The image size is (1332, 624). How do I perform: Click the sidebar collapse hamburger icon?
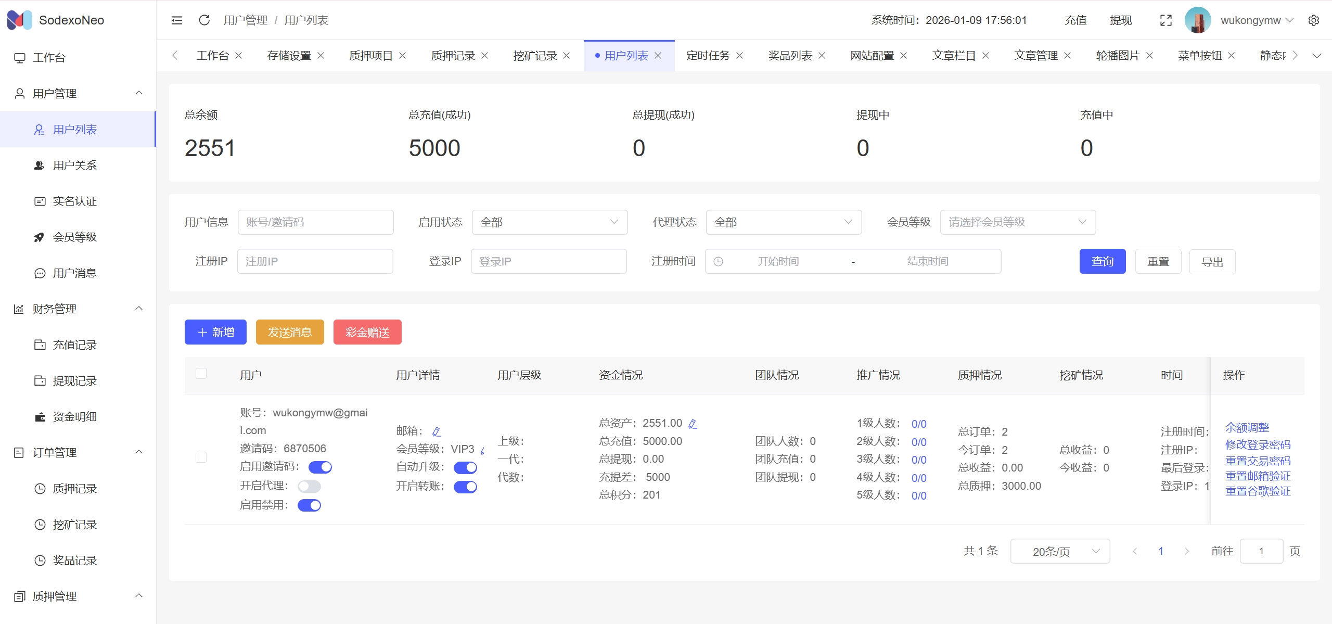(x=177, y=20)
